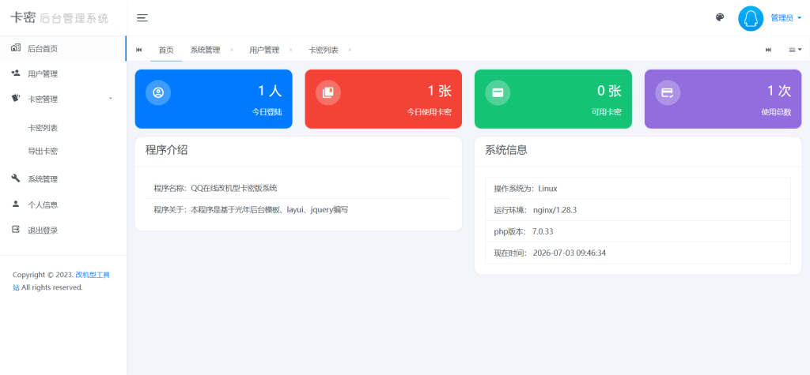
Task: Click the QQ penguin admin avatar
Action: (751, 18)
